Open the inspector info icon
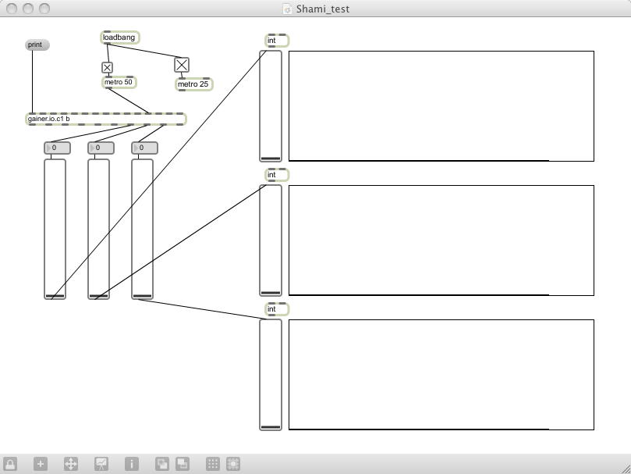Viewport: 631px width, 474px height. point(132,464)
